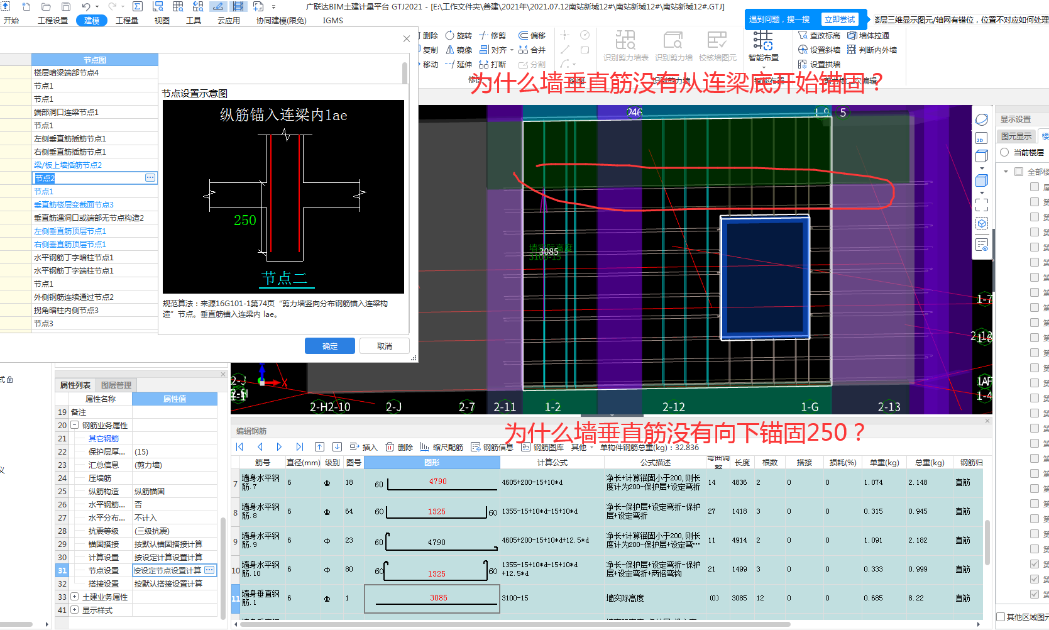Image resolution: width=1049 pixels, height=630 pixels.
Task: Toggle Other Region Elements (其他区域图元) checkbox
Action: pos(1001,617)
